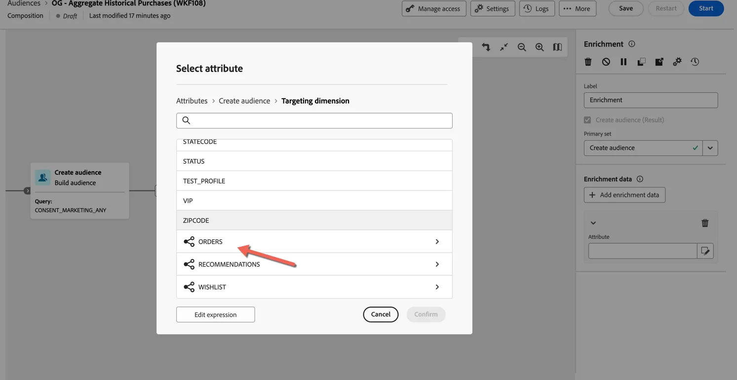737x380 pixels.
Task: Expand the ORDERS link chevron
Action: point(437,241)
